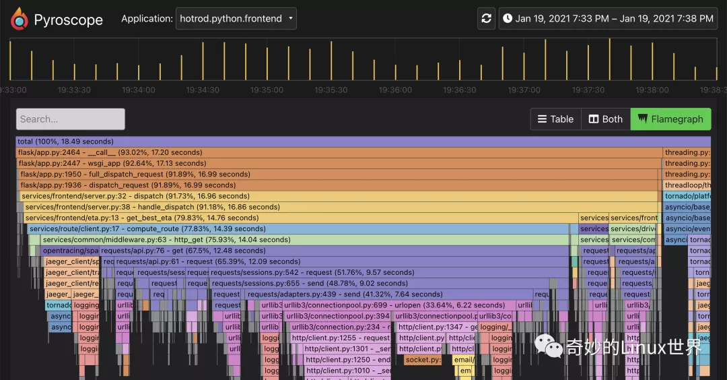The image size is (727, 380).
Task: Select http/client.py:1250 frame
Action: pos(348,360)
